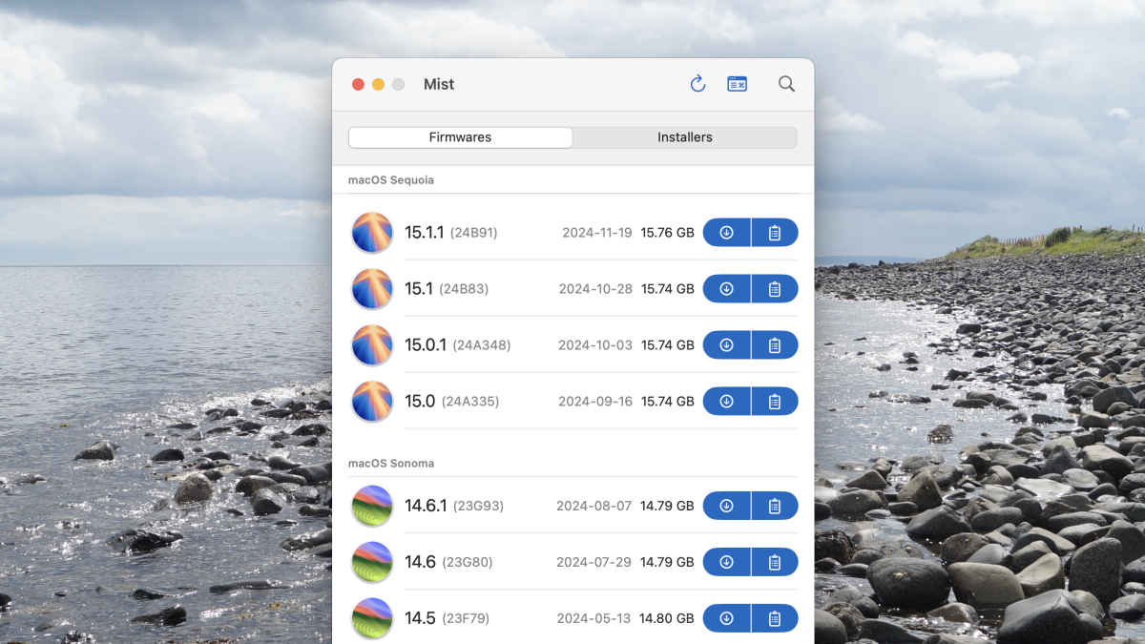Minimize the Mist window
Viewport: 1145px width, 644px height.
[378, 84]
